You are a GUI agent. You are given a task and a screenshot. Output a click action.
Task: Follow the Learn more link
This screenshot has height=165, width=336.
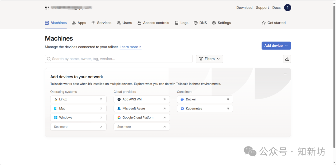[130, 47]
